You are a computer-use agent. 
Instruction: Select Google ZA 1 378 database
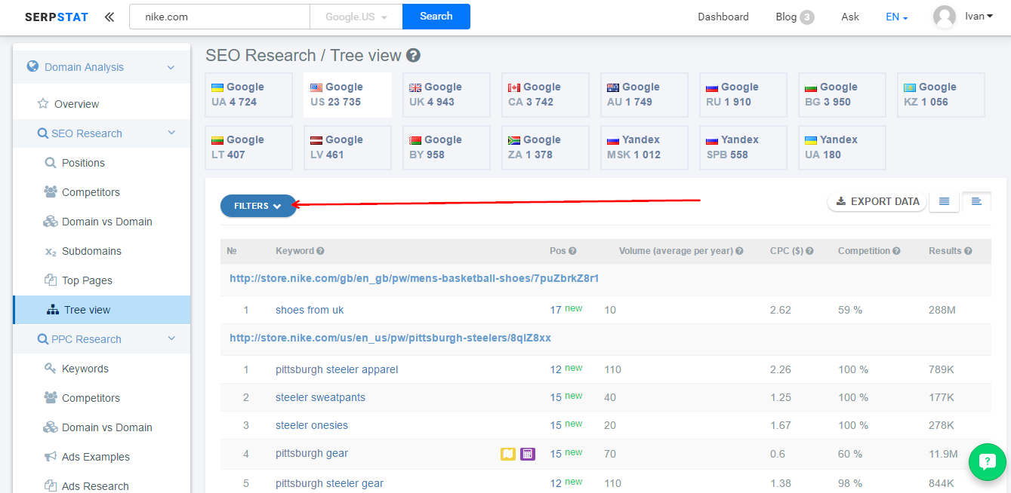(x=545, y=148)
